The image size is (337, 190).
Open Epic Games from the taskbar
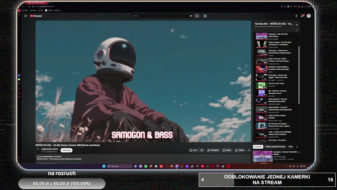pyautogui.click(x=197, y=166)
